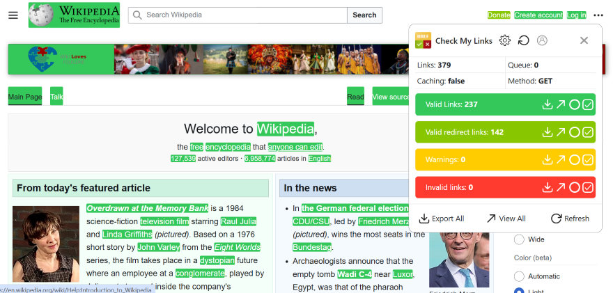Toggle circle icon on Invalid links row
This screenshot has height=293, width=613.
[x=574, y=187]
